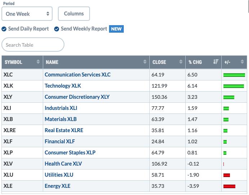Click green bar for Communication Services XLC
Image resolution: width=249 pixels, height=195 pixels.
[x=234, y=75]
